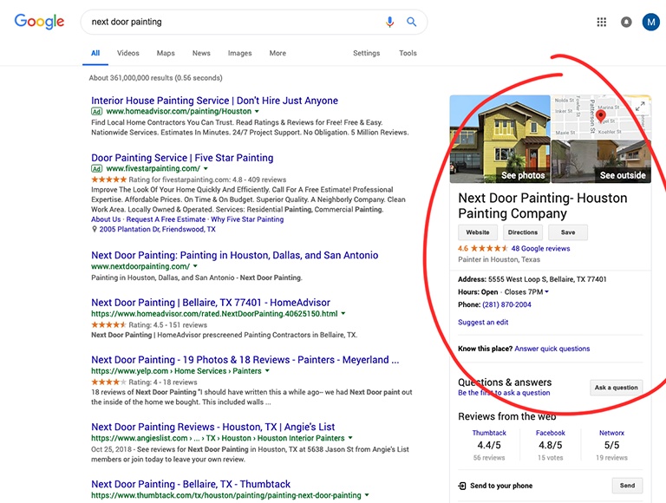Click the Google logo
This screenshot has height=503, width=666.
tap(39, 21)
